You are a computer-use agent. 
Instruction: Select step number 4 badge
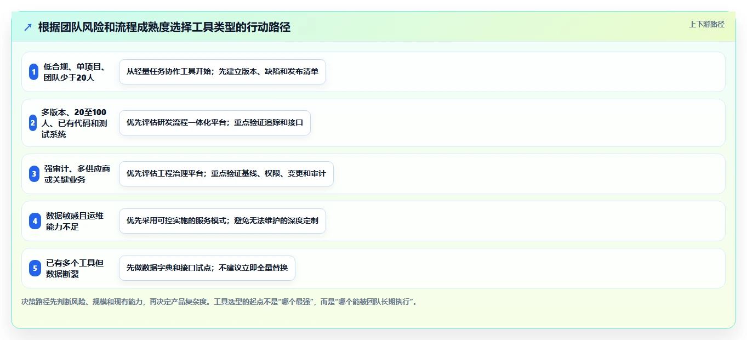(x=35, y=221)
